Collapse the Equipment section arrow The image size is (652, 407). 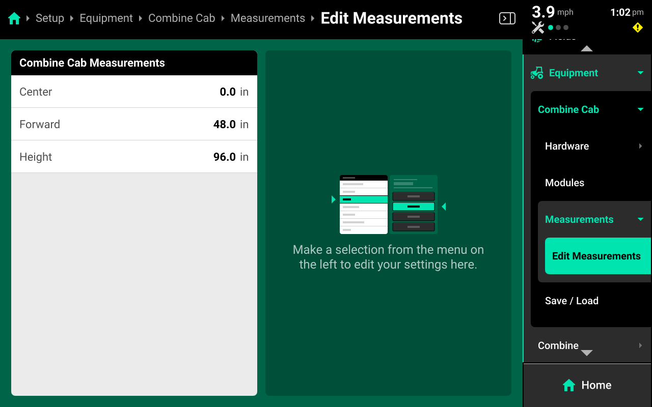(x=640, y=73)
